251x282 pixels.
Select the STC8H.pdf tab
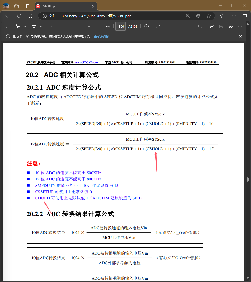(x=66, y=6)
